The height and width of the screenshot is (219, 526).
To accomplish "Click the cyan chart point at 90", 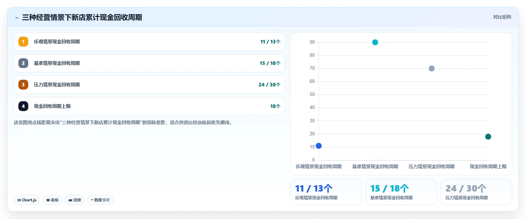I will (375, 42).
